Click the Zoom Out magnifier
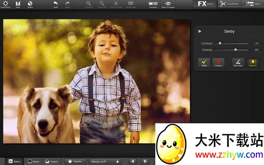This screenshot has height=165, width=264. 102,4
